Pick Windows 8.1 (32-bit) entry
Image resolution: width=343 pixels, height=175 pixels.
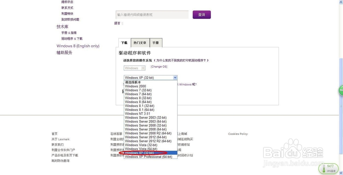pos(151,106)
